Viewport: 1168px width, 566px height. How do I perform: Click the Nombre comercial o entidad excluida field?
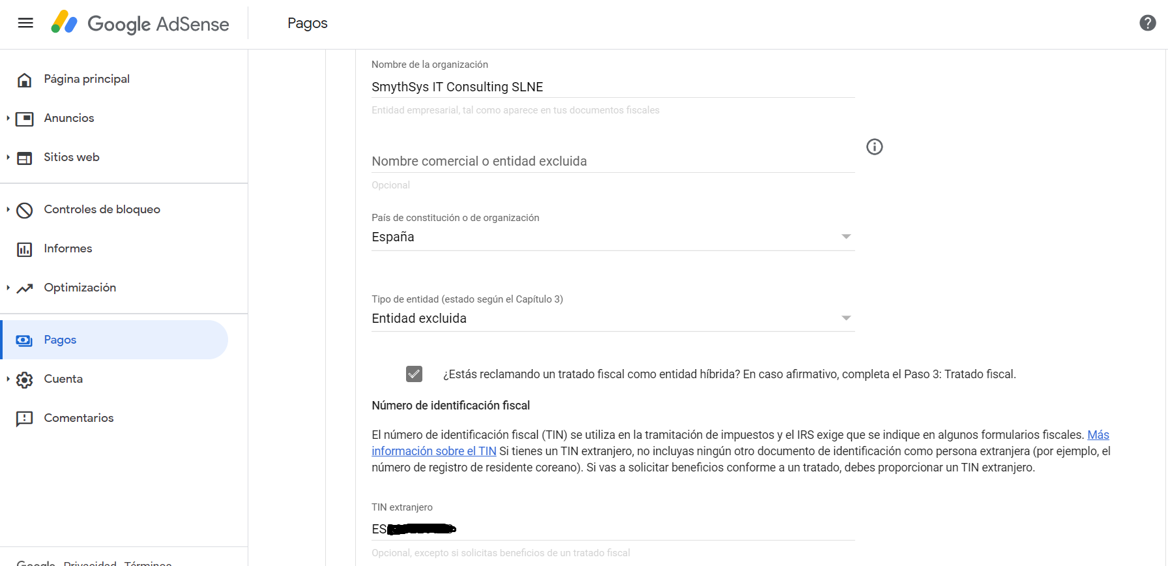pyautogui.click(x=612, y=161)
